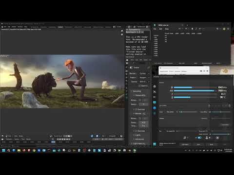Open Blender's File menu in top bar
This screenshot has height=175, width=234.
pos(5,27)
